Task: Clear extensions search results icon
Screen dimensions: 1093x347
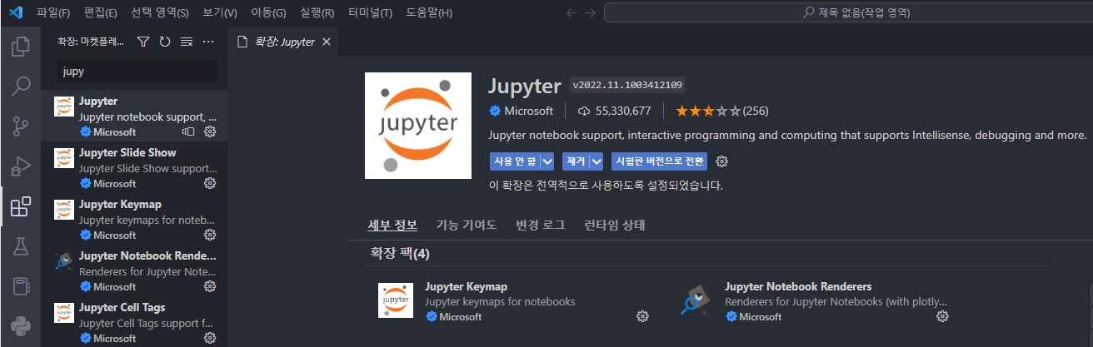Action: coord(187,42)
